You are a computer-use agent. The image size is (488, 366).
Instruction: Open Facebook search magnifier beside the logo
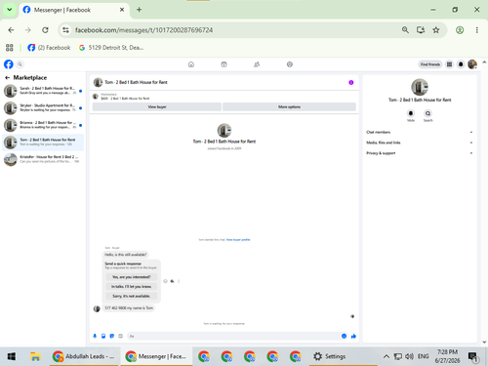(20, 64)
